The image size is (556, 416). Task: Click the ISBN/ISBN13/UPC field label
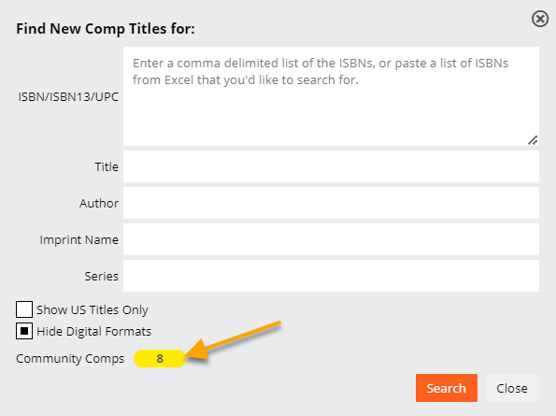68,97
